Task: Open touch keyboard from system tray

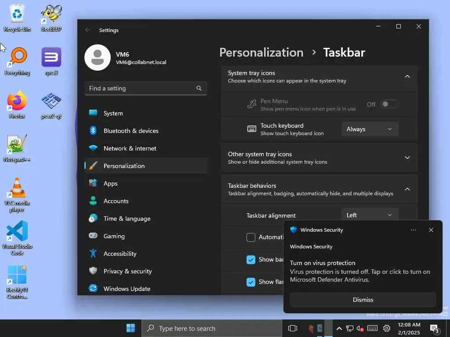Action: [372, 328]
